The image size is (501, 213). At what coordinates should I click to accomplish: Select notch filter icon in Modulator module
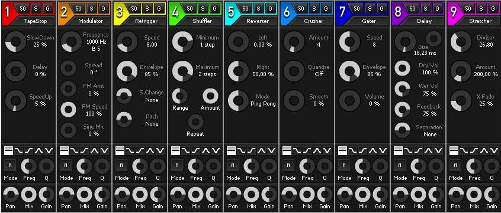(105, 150)
